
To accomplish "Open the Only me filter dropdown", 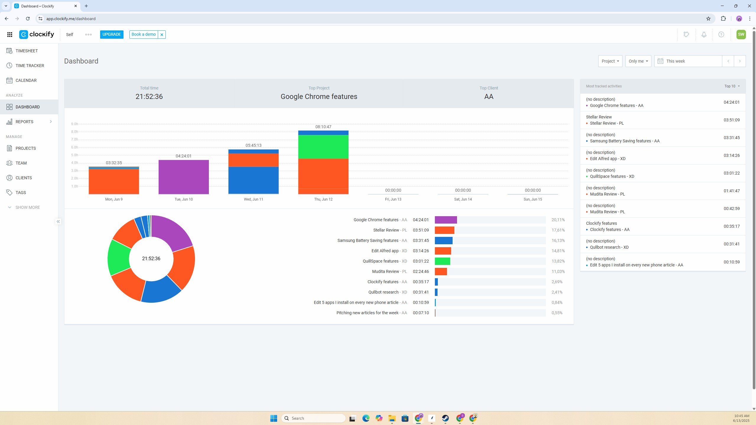I will tap(638, 61).
